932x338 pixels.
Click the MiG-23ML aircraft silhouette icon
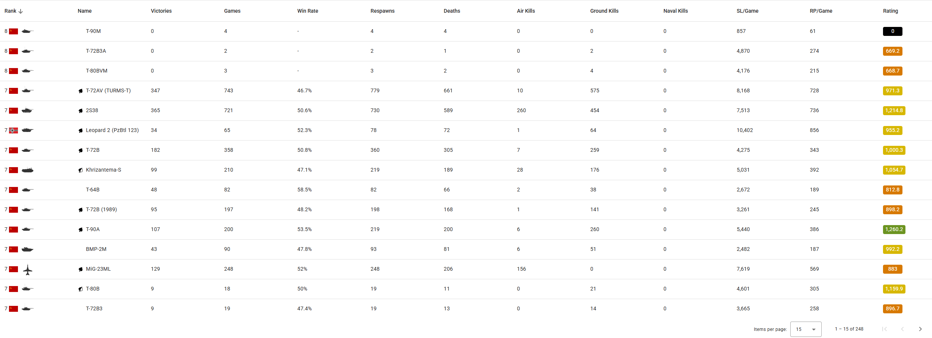(x=28, y=270)
